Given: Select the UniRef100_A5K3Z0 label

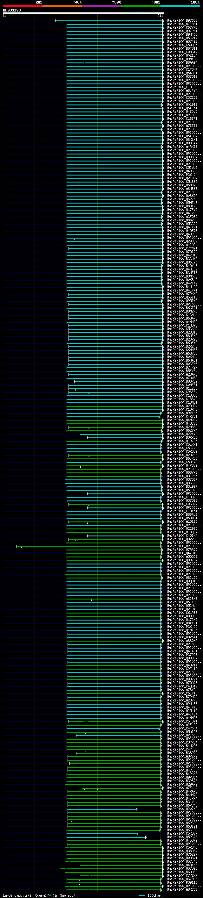Looking at the screenshot, I should pos(182,490).
